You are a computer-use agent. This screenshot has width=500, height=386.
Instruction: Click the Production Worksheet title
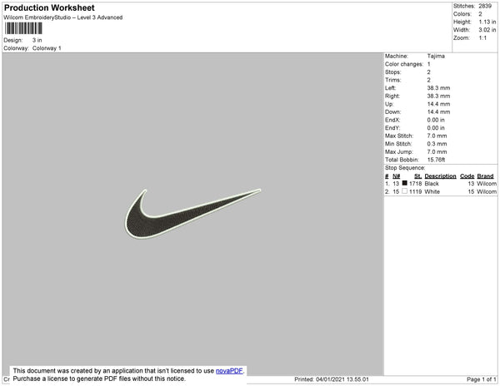[x=49, y=8]
